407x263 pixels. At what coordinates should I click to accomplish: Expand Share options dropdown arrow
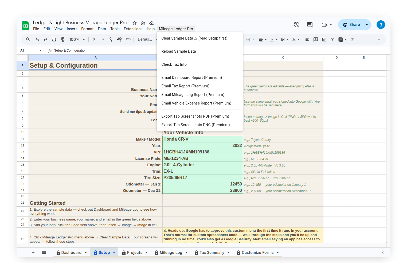[x=367, y=25]
